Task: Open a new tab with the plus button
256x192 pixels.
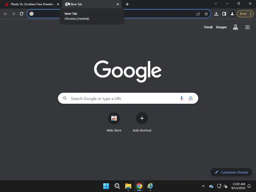Action: (x=127, y=4)
